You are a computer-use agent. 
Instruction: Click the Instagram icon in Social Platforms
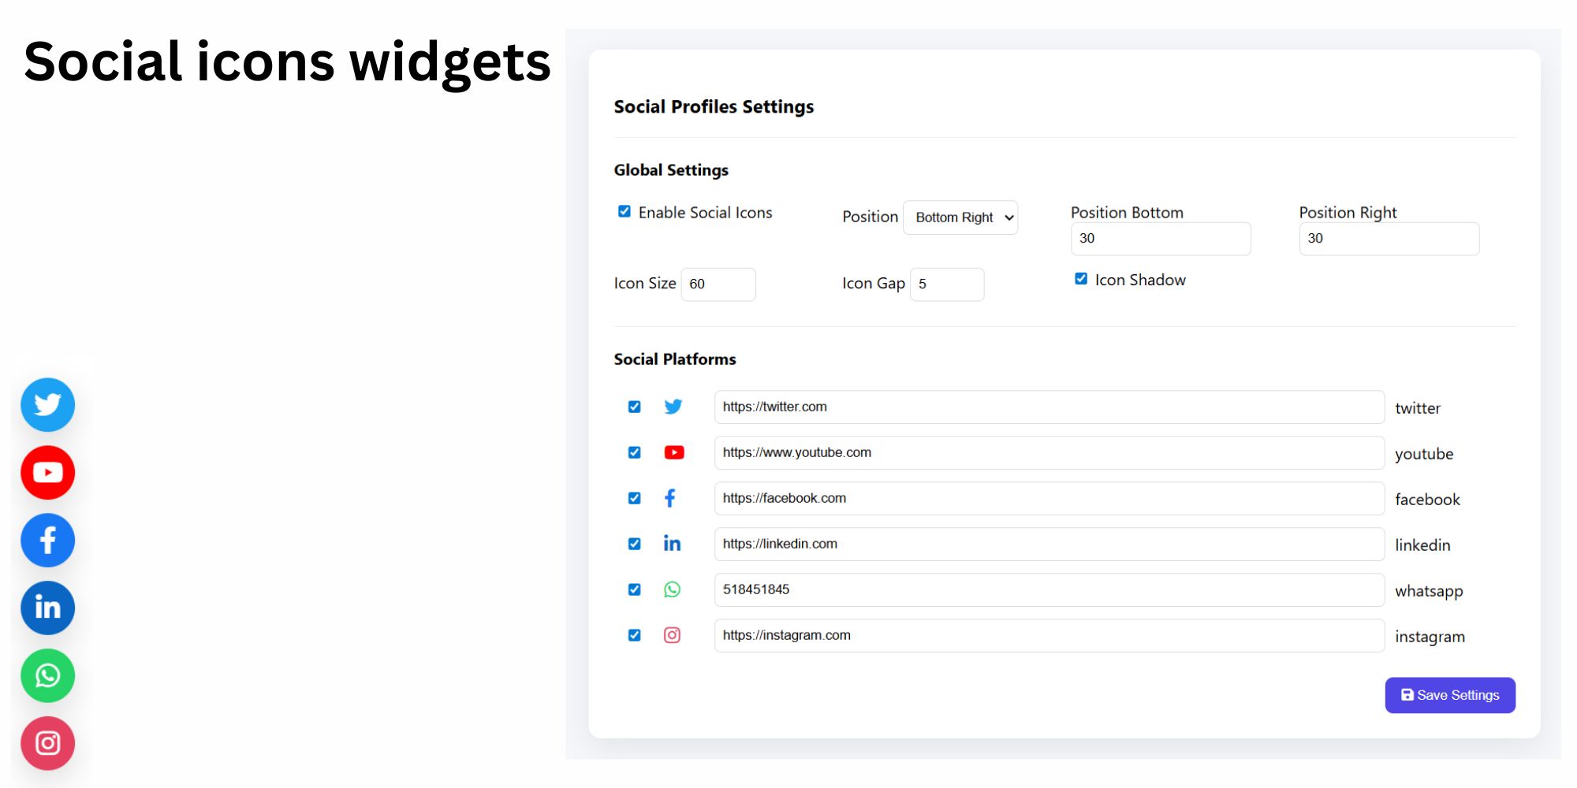[x=672, y=635]
